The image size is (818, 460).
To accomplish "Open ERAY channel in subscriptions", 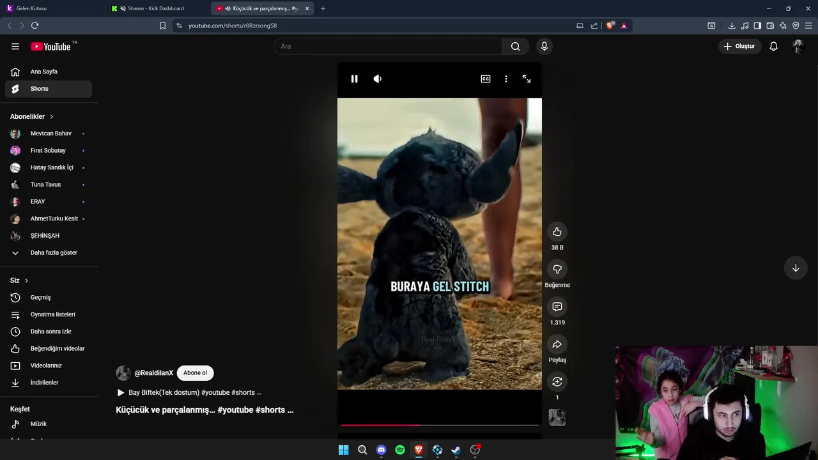I will coord(49,202).
